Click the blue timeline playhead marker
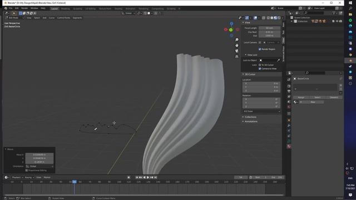 74,182
